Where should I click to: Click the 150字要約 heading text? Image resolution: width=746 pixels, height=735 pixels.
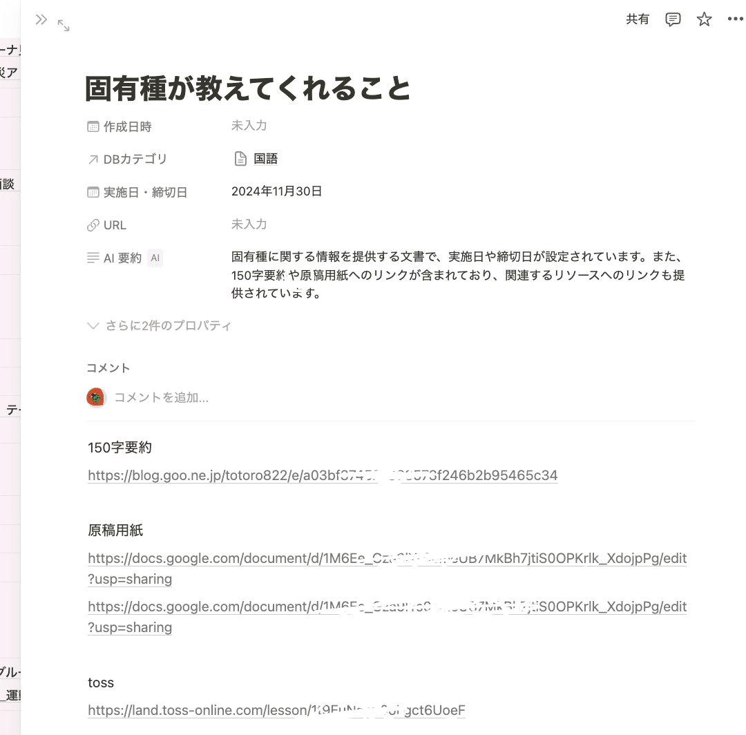pos(120,447)
